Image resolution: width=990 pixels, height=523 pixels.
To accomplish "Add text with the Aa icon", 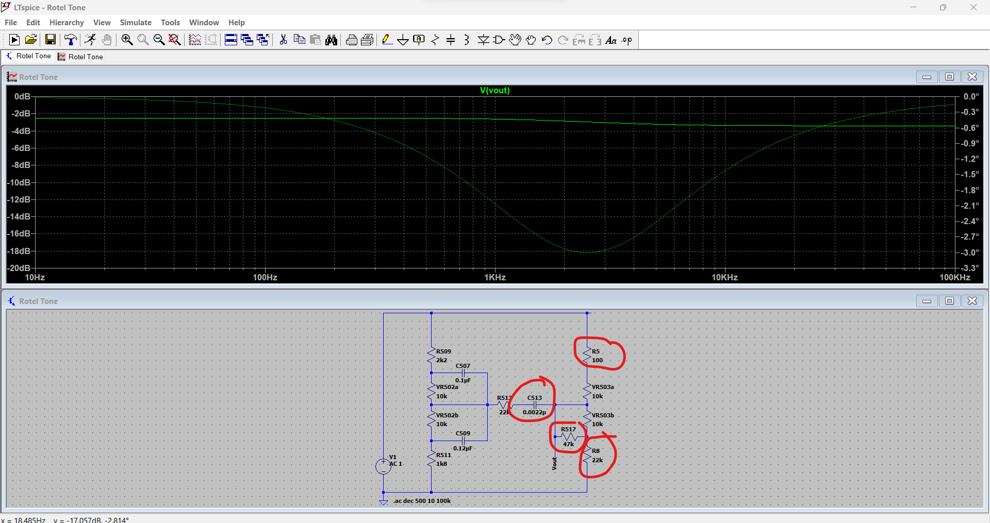I will tap(611, 40).
